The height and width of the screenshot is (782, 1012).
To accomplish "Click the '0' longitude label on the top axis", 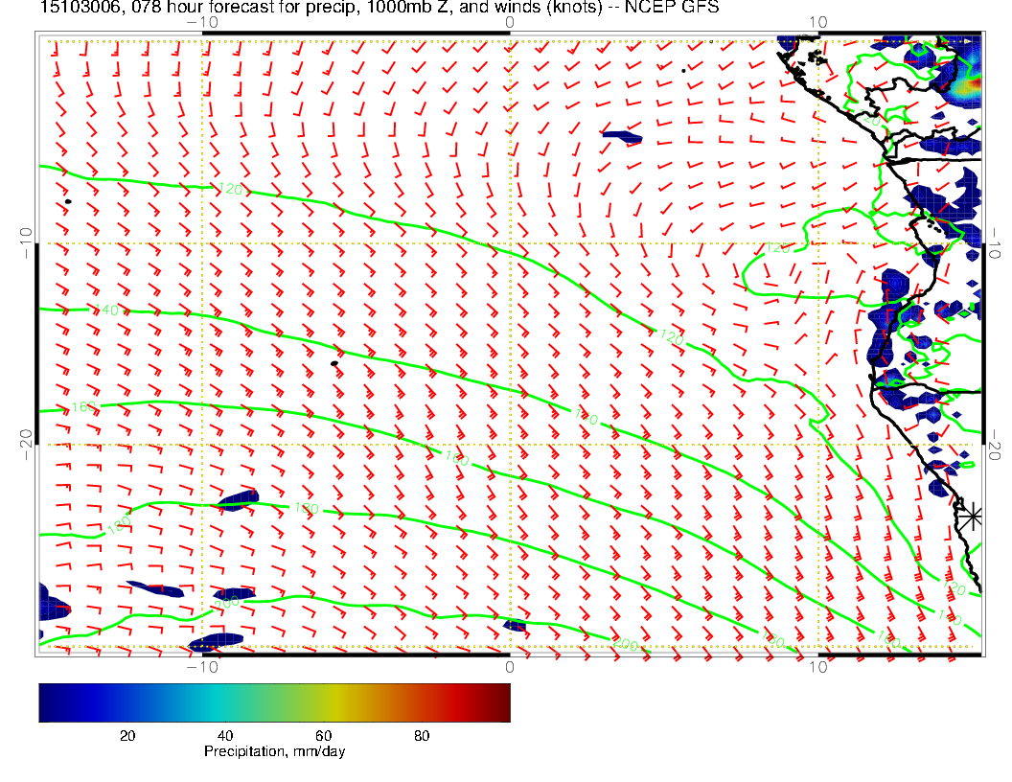I will [509, 23].
